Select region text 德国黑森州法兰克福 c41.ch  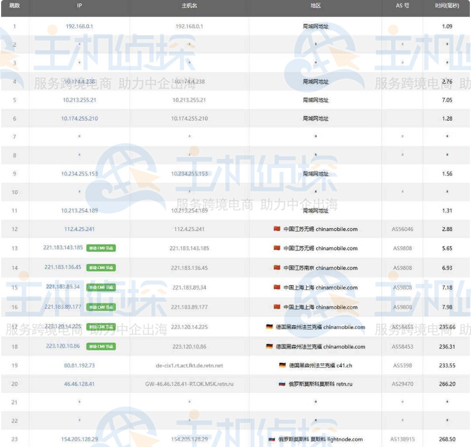tap(321, 366)
